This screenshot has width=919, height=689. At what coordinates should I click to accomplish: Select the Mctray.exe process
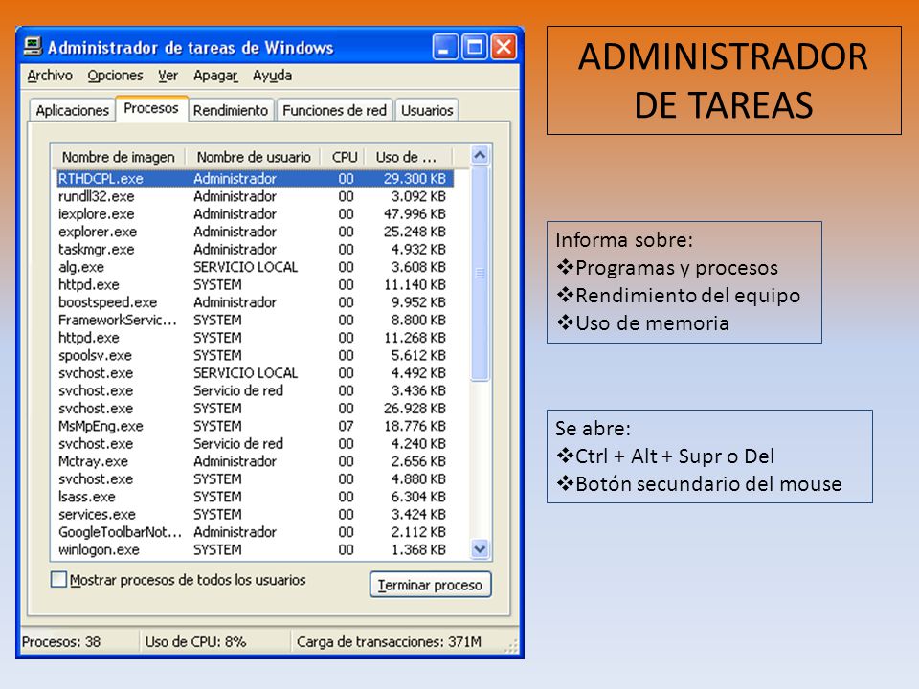pos(255,461)
